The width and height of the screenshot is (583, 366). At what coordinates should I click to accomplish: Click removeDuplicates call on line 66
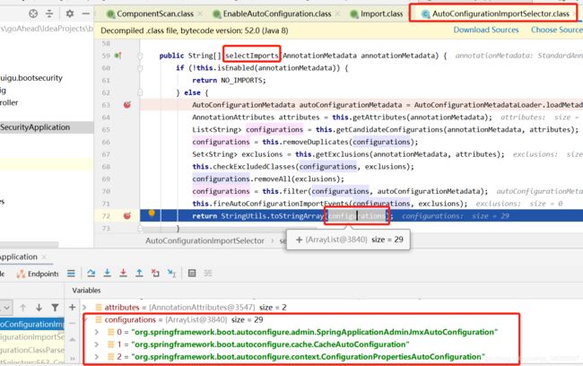pos(316,142)
